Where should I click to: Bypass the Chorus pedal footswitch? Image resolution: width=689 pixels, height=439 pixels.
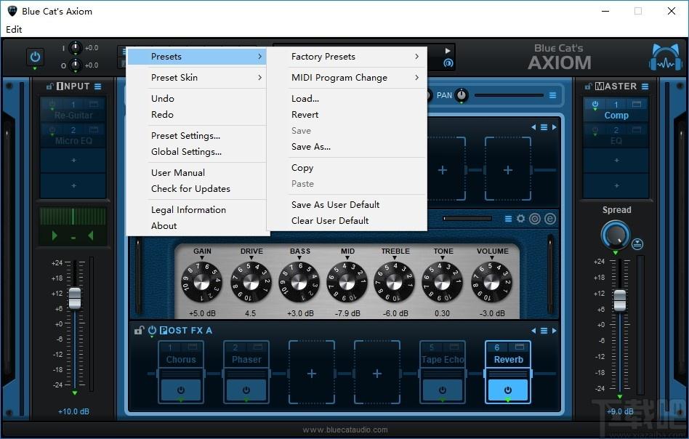pos(180,390)
